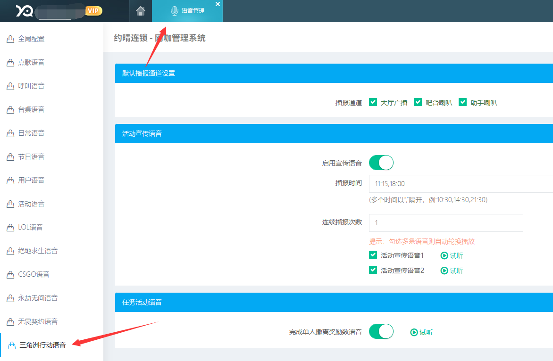Click bag icon beside 三角洲行动语音
This screenshot has width=553, height=361.
(12, 345)
